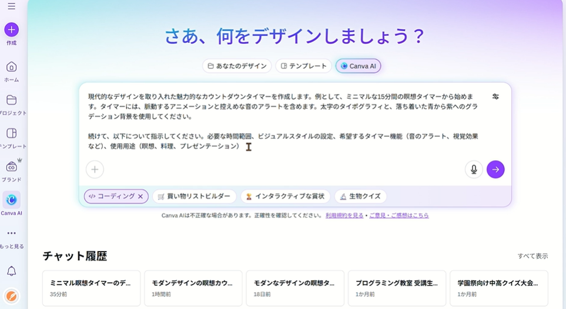
Task: Choose the インタラクティブな賞状 suggestion
Action: click(285, 196)
